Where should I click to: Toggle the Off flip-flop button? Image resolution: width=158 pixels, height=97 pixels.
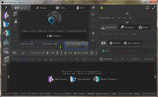[x=102, y=34]
